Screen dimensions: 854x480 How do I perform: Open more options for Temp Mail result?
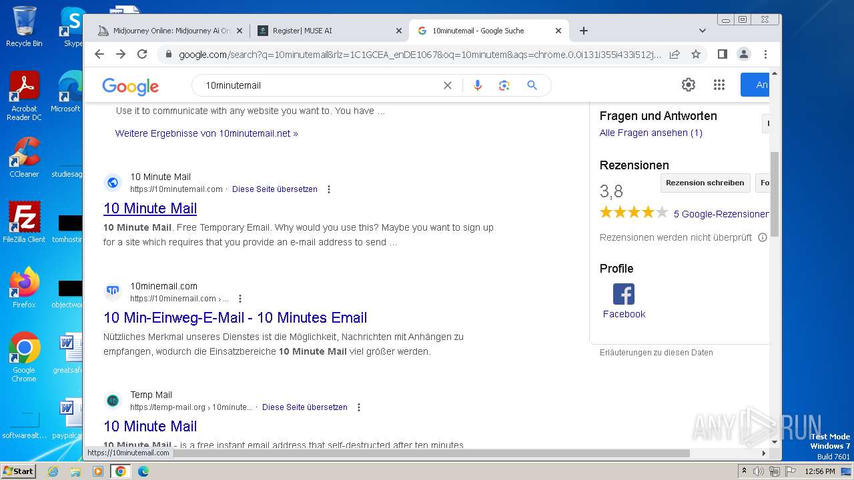pos(358,407)
